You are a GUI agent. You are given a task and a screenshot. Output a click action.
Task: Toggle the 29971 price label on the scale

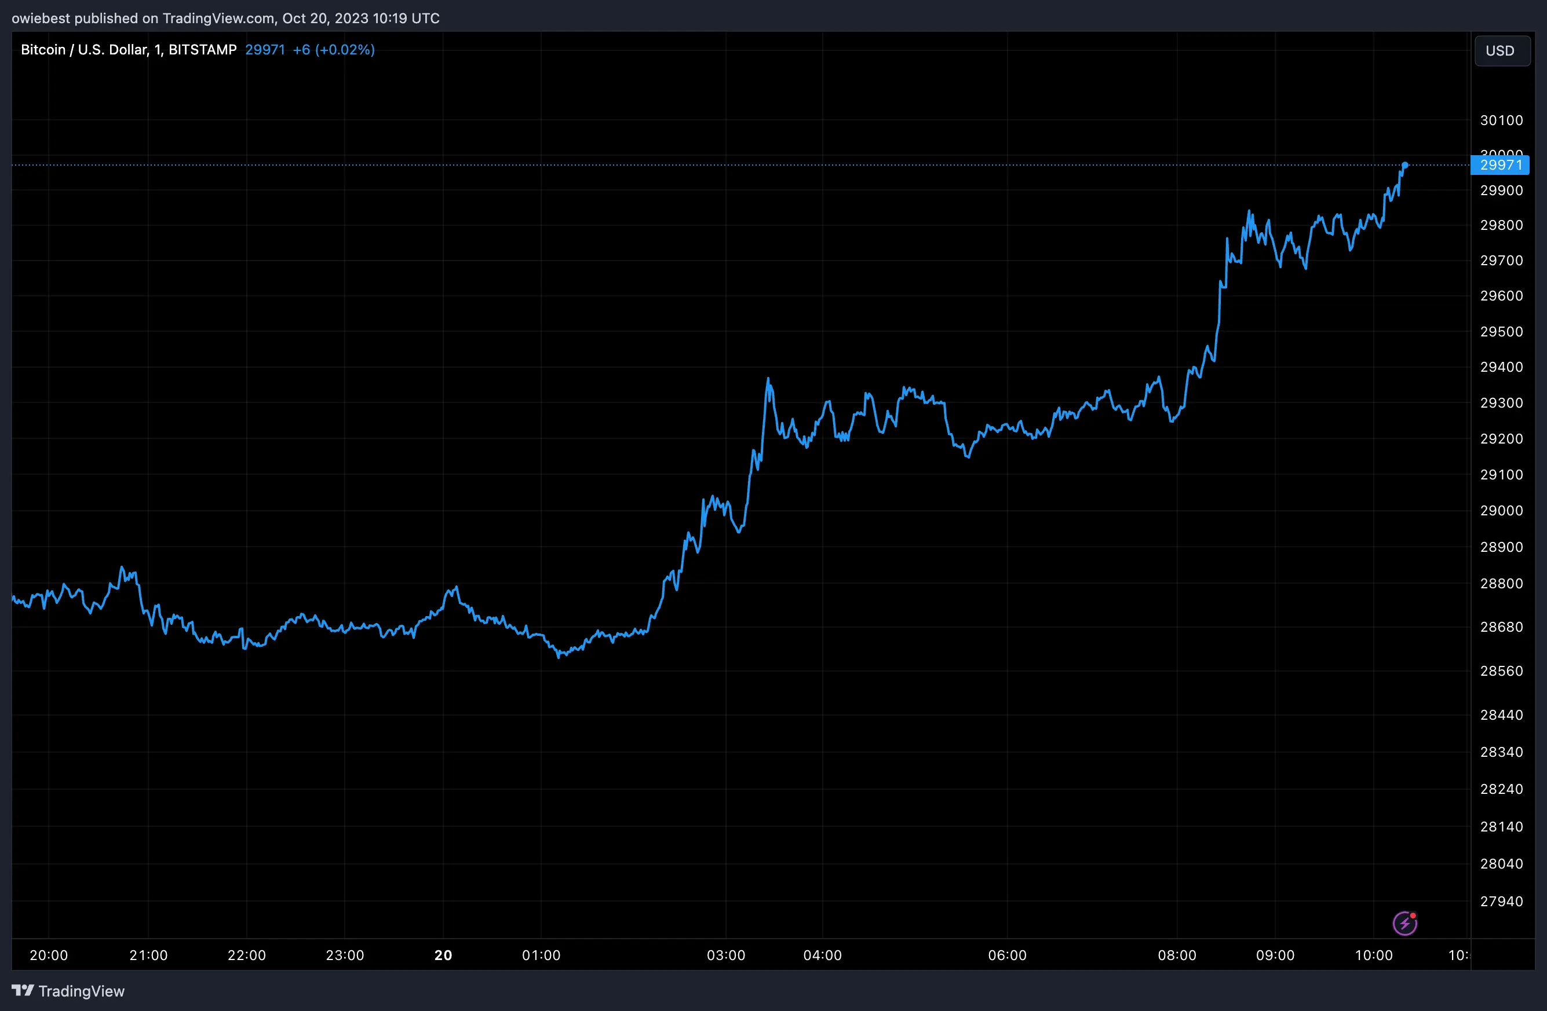1499,165
